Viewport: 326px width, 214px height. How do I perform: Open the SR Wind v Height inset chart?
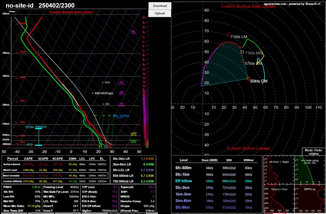[x=279, y=169]
